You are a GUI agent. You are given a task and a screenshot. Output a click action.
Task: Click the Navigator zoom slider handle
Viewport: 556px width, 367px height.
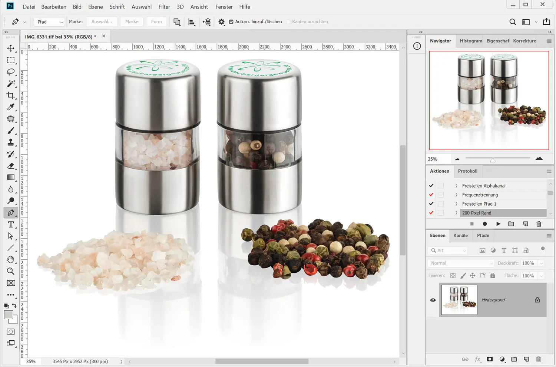(493, 160)
